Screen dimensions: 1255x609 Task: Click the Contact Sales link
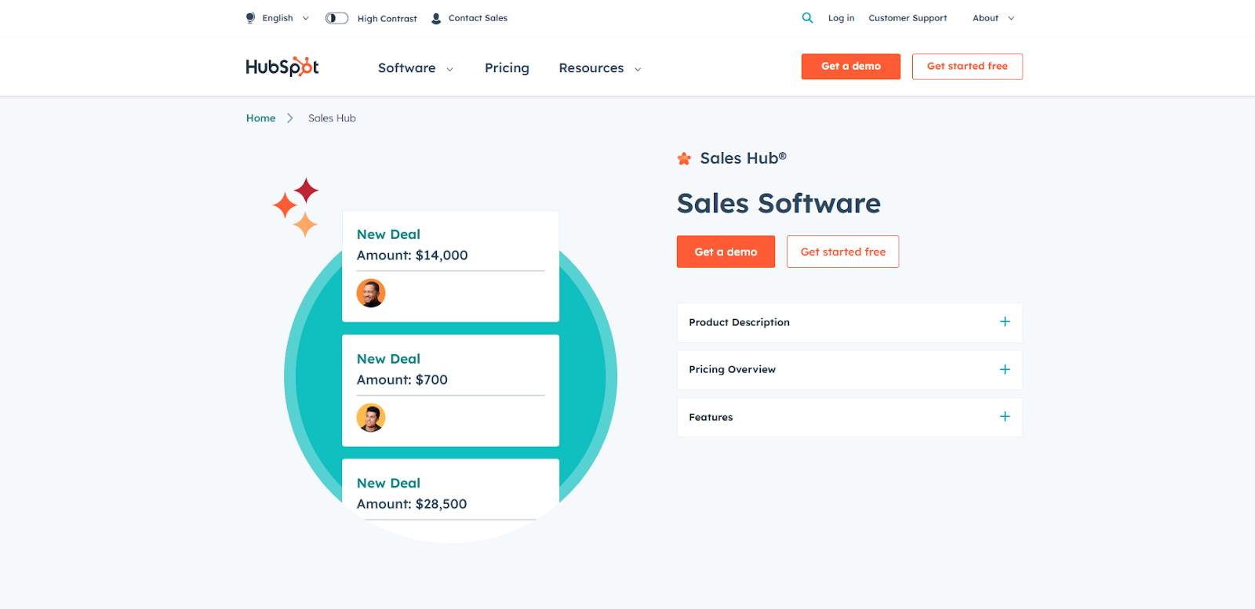478,18
